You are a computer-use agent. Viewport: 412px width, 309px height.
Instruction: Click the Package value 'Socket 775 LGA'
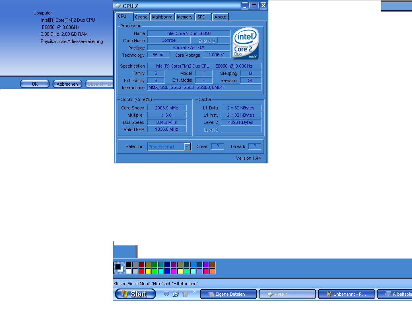pos(189,47)
